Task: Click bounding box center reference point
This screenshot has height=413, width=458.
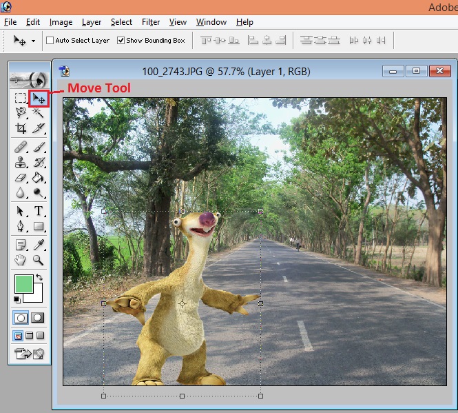Action: [x=183, y=304]
